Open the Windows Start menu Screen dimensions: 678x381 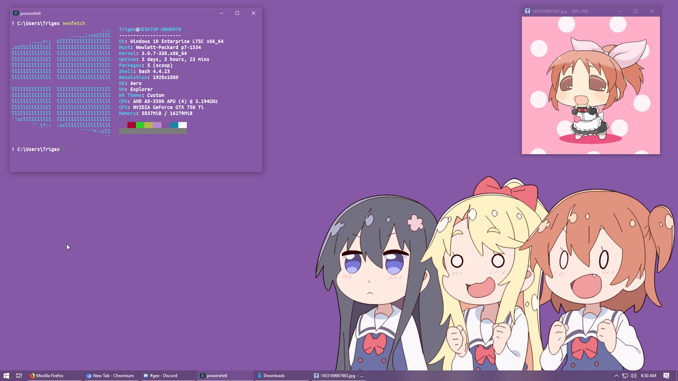click(x=6, y=376)
